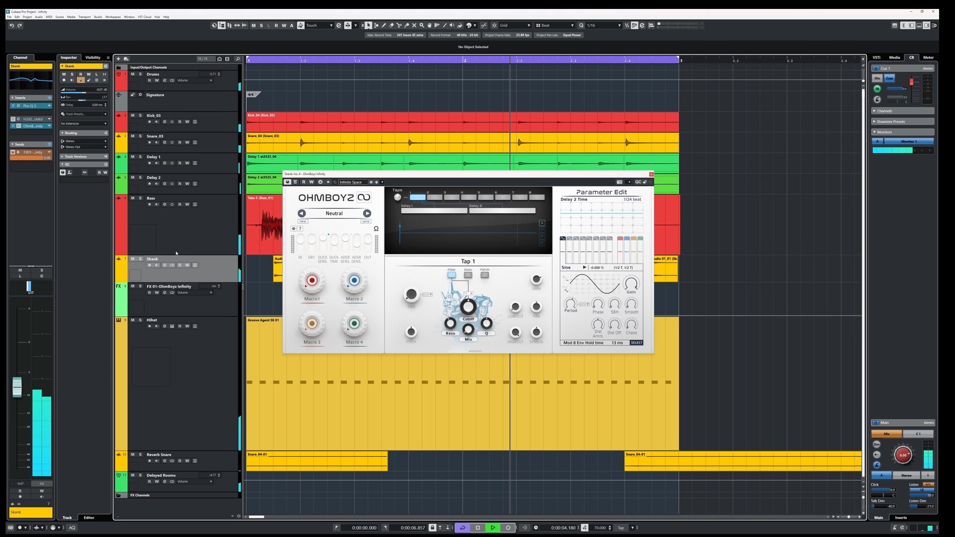955x537 pixels.
Task: Open track search magnifier in track list
Action: [x=238, y=59]
